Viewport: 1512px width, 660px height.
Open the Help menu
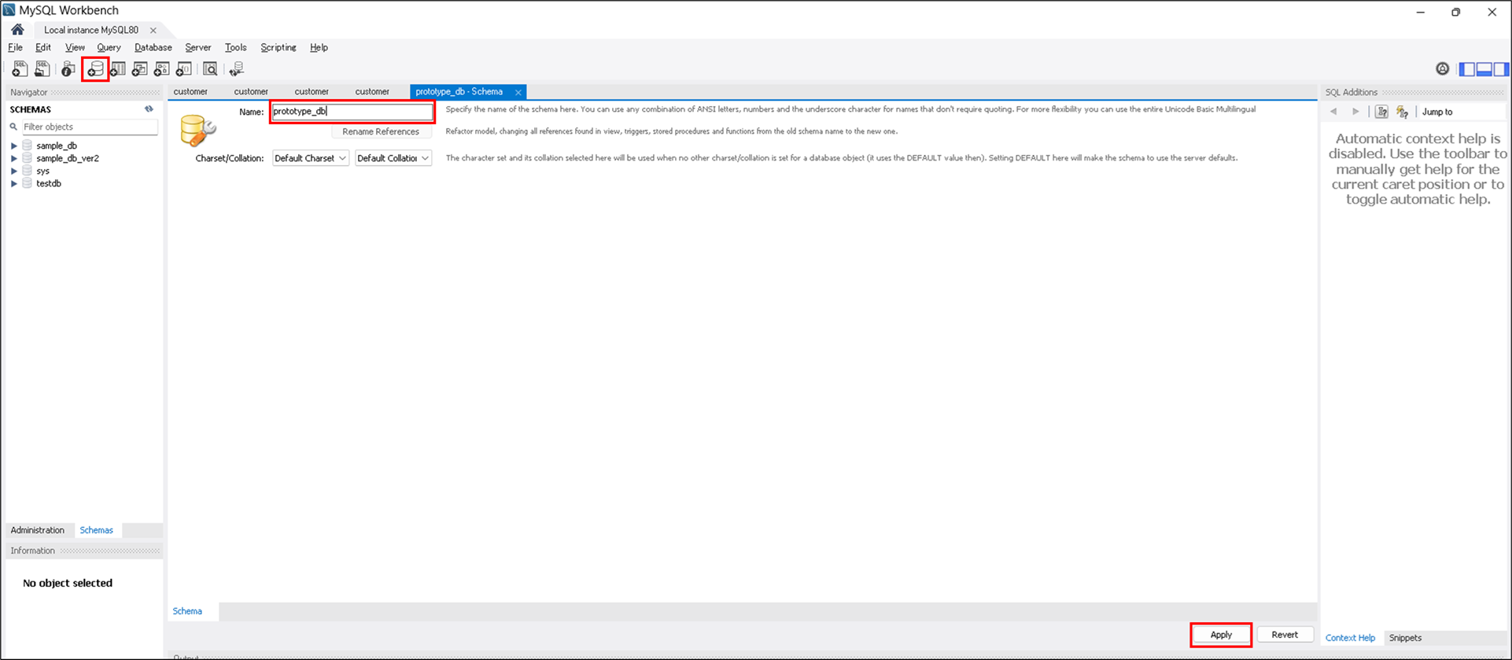click(x=319, y=47)
